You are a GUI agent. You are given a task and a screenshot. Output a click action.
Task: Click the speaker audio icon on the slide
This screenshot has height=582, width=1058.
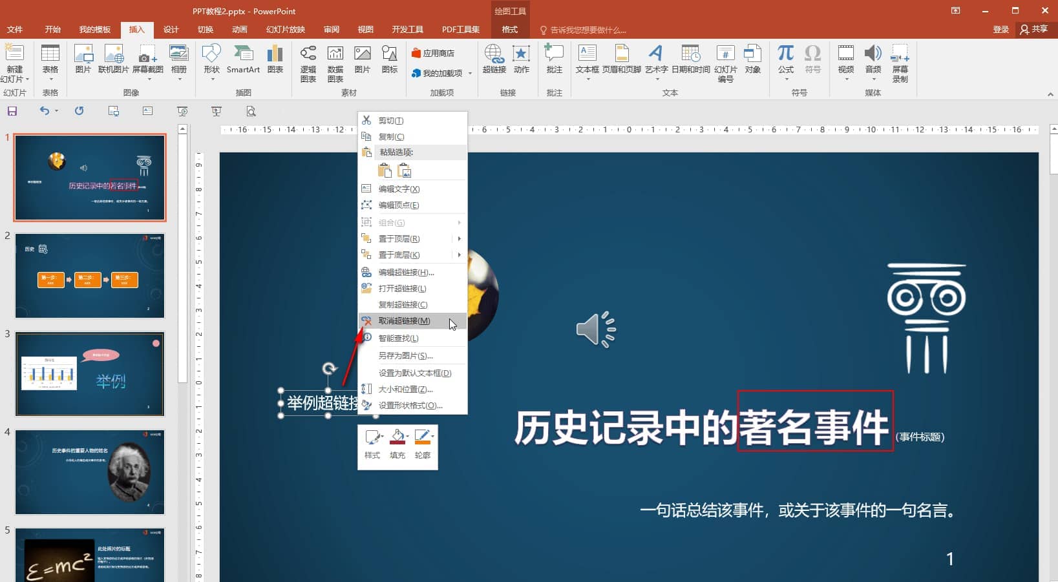[x=595, y=329]
